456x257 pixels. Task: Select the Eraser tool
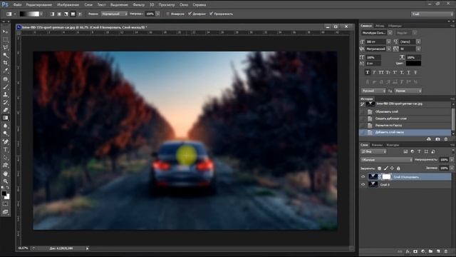pos(5,110)
